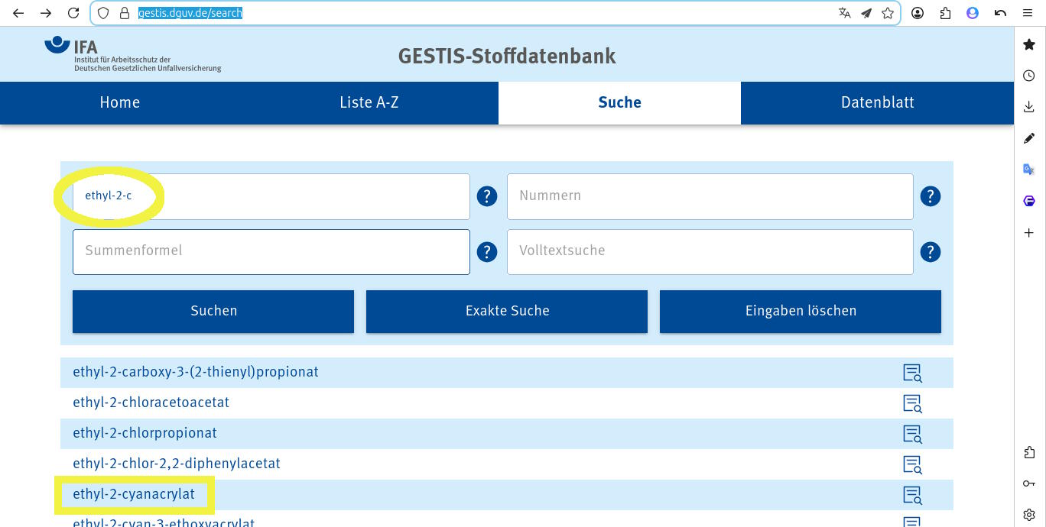Open the ethyl-2-chlorpropionat result link
Screen dimensions: 1046x527
pos(145,433)
